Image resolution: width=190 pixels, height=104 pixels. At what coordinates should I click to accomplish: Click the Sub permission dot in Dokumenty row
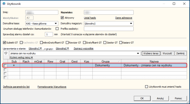tap(14, 65)
